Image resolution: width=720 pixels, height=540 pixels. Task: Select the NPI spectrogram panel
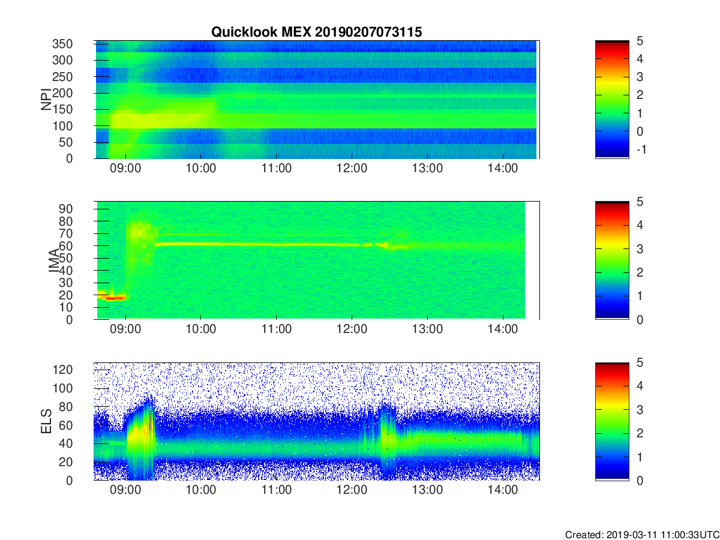pyautogui.click(x=316, y=100)
